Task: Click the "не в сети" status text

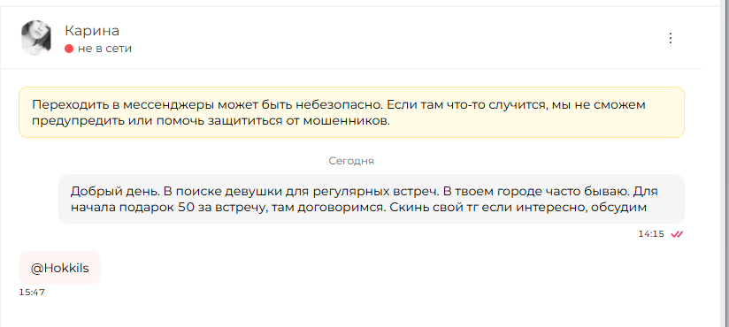Action: (104, 49)
